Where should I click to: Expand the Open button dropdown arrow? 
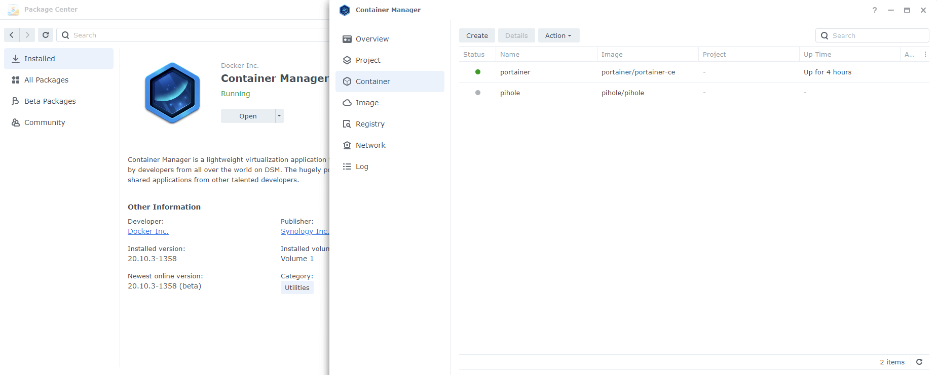[279, 116]
